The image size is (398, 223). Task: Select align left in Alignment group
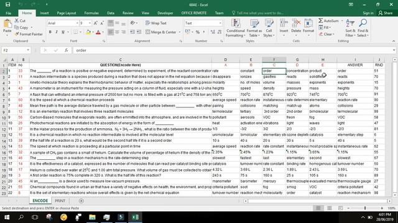(111, 32)
